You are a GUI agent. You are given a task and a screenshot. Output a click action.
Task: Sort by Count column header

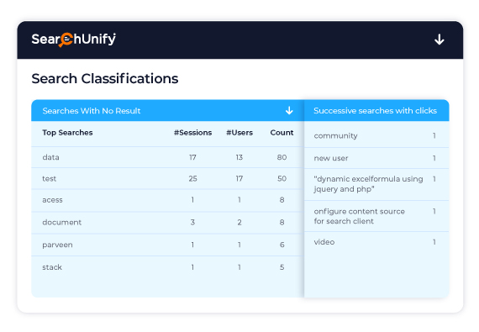point(282,133)
